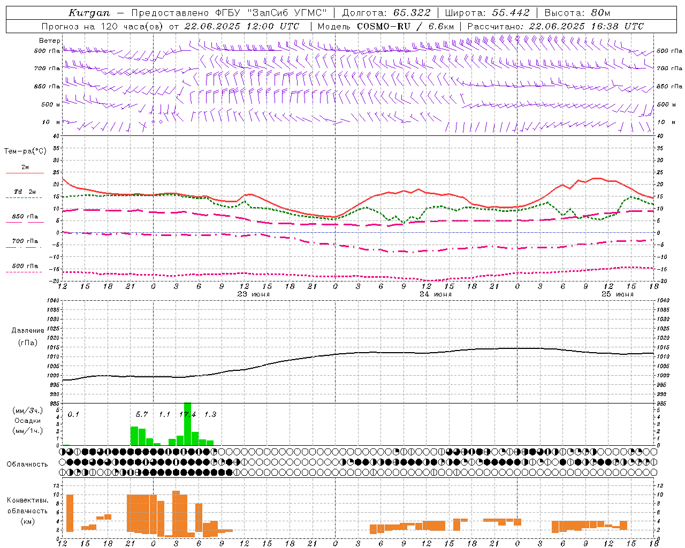Click the dotted pink line sample under legend '500 гПа'
Viewport: 685px width, 548px height.
[24, 272]
